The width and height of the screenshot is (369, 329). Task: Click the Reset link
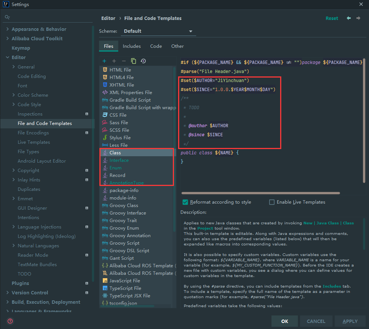pyautogui.click(x=332, y=18)
